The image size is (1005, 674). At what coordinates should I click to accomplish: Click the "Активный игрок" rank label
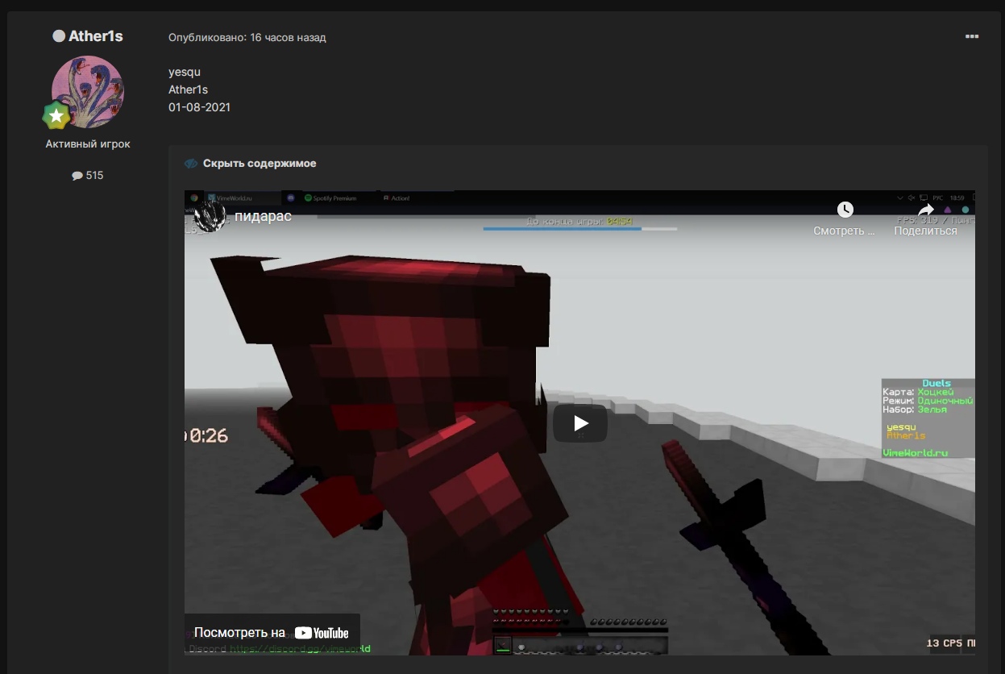pyautogui.click(x=88, y=144)
